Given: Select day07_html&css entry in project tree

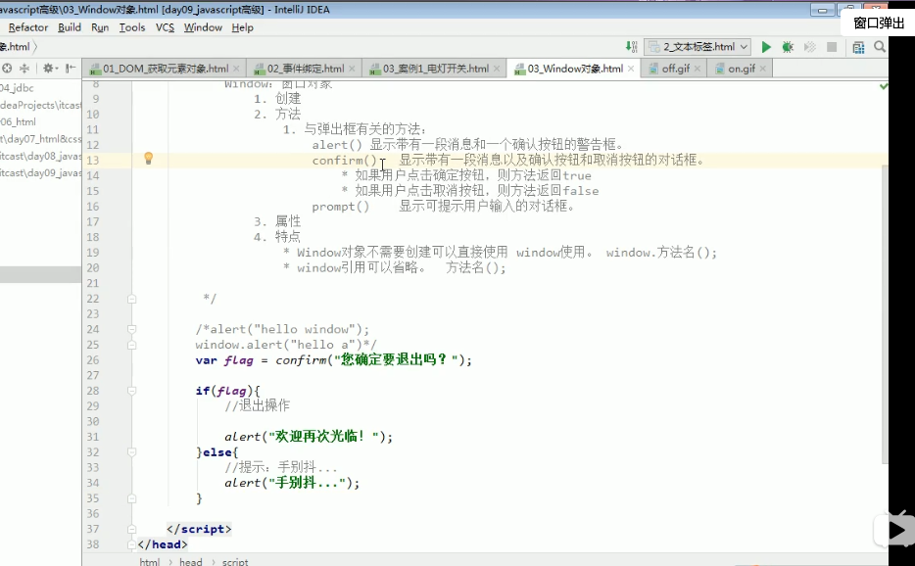Looking at the screenshot, I should coord(40,139).
